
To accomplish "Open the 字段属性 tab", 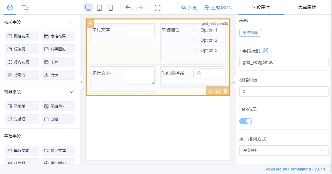I will click(x=261, y=7).
